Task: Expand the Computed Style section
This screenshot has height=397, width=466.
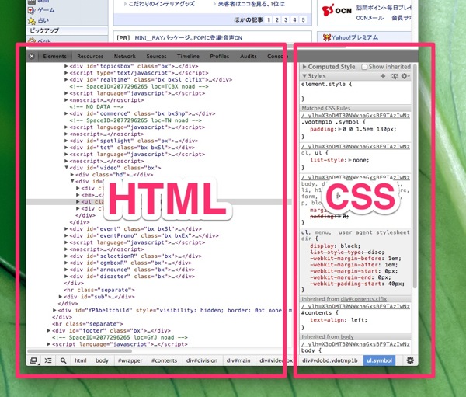Action: point(304,67)
